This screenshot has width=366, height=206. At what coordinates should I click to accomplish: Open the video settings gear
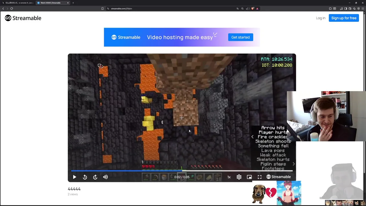[x=239, y=177]
